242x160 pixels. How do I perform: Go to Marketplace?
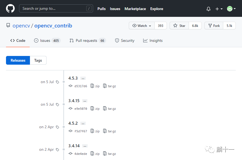pyautogui.click(x=135, y=9)
